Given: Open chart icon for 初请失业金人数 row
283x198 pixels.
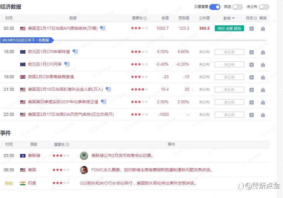Looking at the screenshot, I should pos(263,90).
